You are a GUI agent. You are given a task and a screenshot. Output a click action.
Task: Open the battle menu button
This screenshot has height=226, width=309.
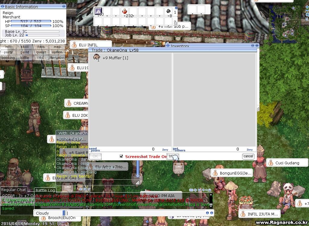pyautogui.click(x=24, y=58)
